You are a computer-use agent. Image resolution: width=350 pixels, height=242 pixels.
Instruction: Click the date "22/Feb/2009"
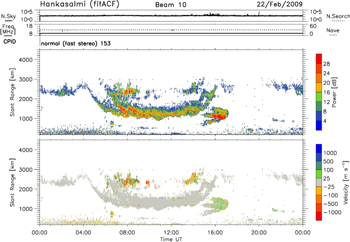[280, 4]
